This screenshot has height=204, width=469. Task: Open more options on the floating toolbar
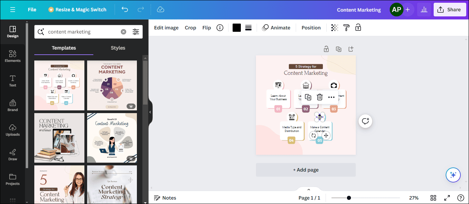point(331,97)
